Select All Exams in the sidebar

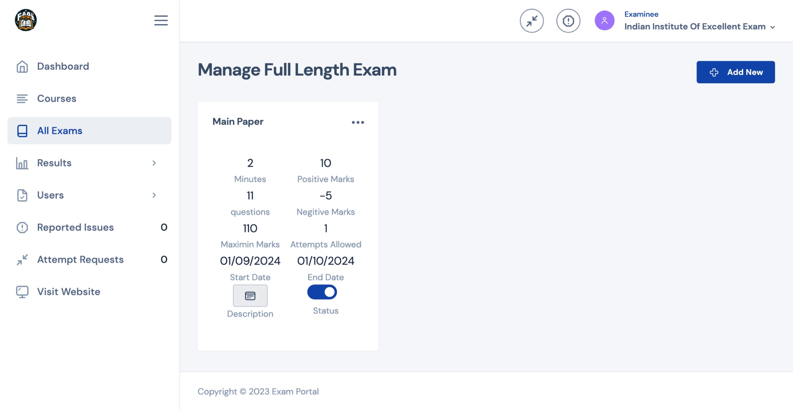59,131
